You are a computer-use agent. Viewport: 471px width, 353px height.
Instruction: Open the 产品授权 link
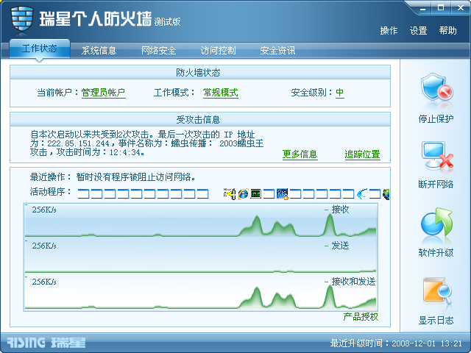(x=361, y=317)
